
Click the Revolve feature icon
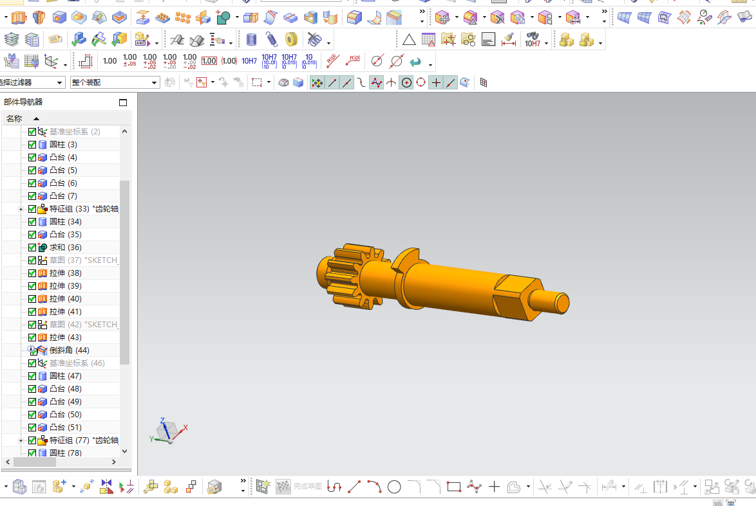pos(39,17)
